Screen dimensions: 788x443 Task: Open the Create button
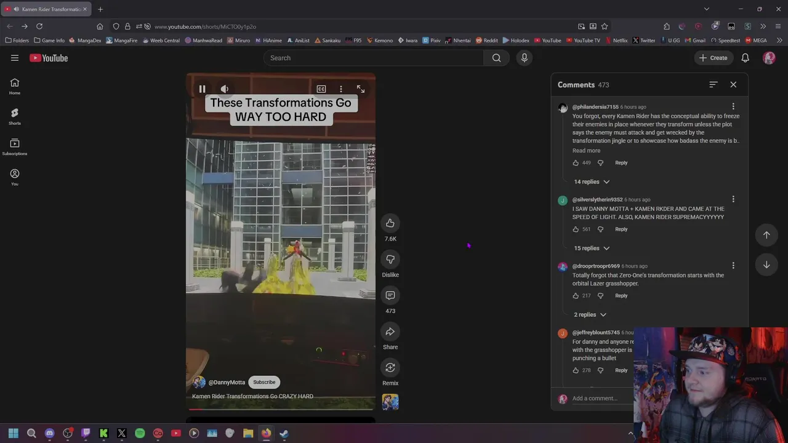(713, 58)
